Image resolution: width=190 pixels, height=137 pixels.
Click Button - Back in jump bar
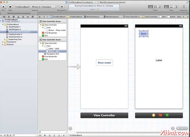(x=174, y=17)
